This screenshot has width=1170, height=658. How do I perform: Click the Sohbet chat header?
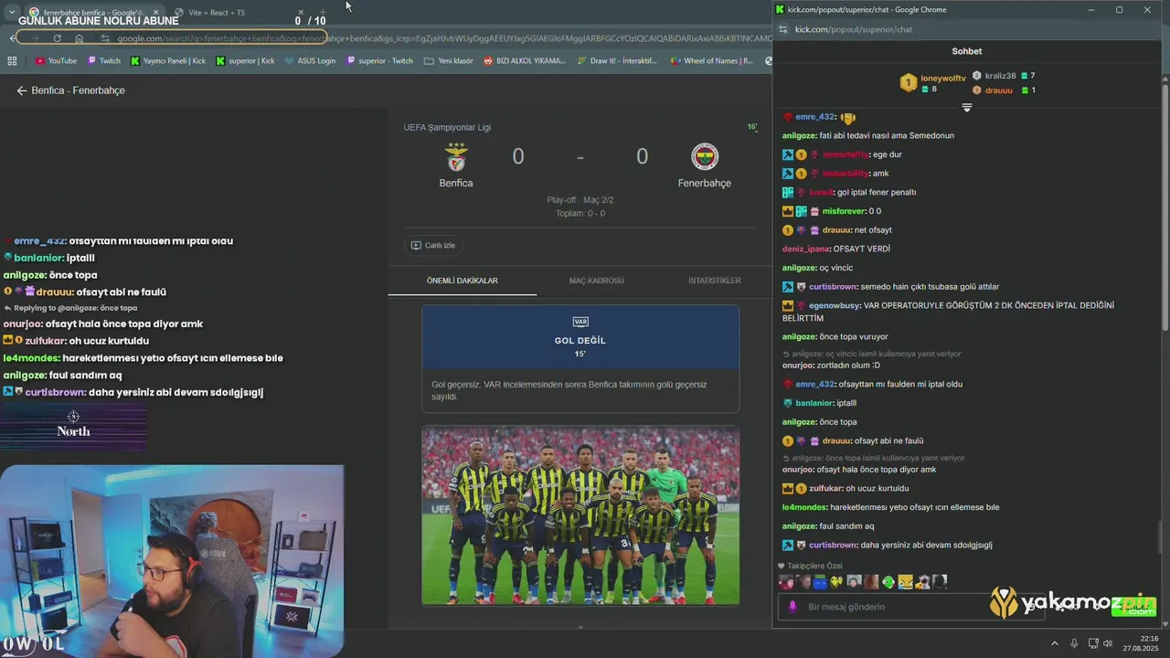[x=966, y=51]
